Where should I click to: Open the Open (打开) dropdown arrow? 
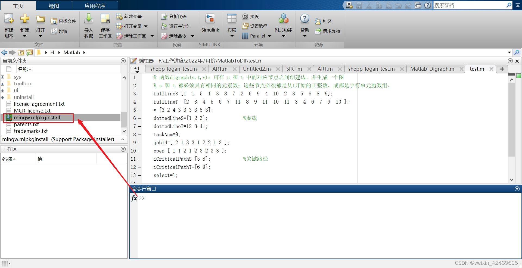[x=41, y=36]
